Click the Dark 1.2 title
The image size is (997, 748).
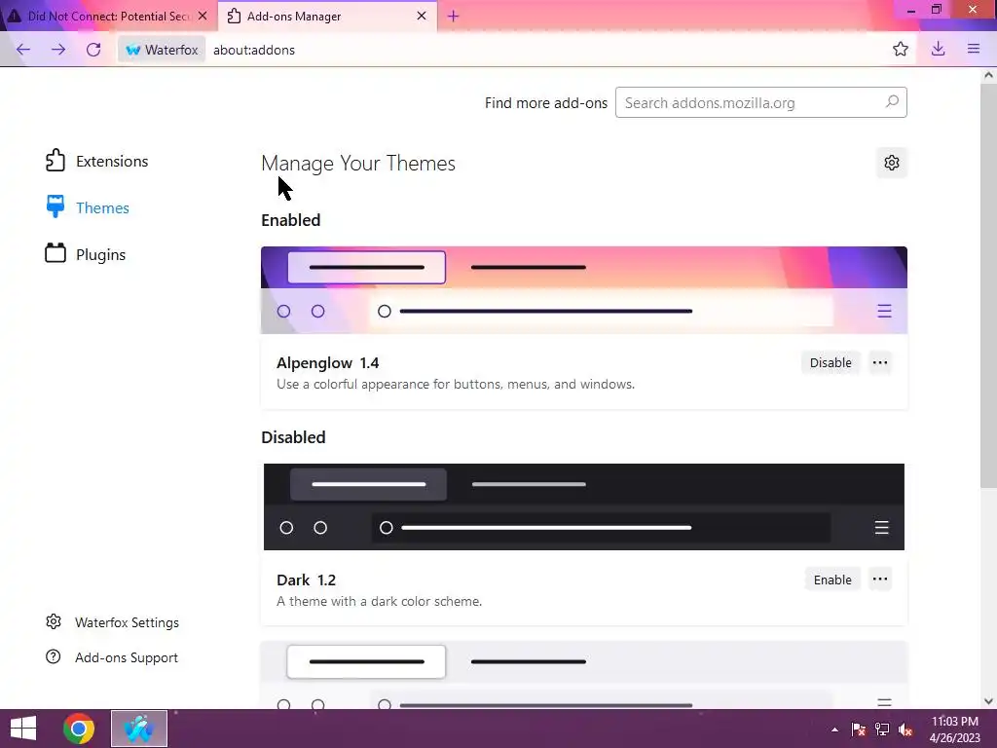306,580
